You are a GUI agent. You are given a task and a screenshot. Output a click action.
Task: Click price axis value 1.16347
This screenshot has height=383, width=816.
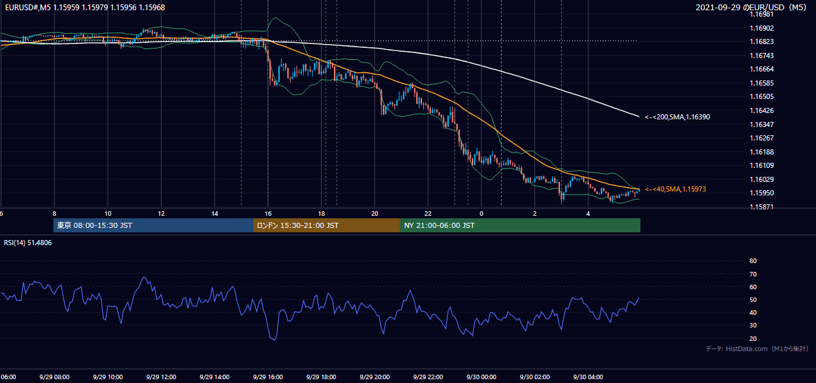pos(762,124)
